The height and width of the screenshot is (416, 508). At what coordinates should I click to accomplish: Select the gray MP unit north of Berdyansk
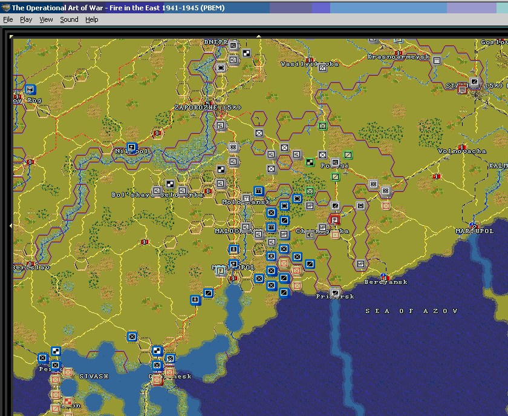(360, 264)
